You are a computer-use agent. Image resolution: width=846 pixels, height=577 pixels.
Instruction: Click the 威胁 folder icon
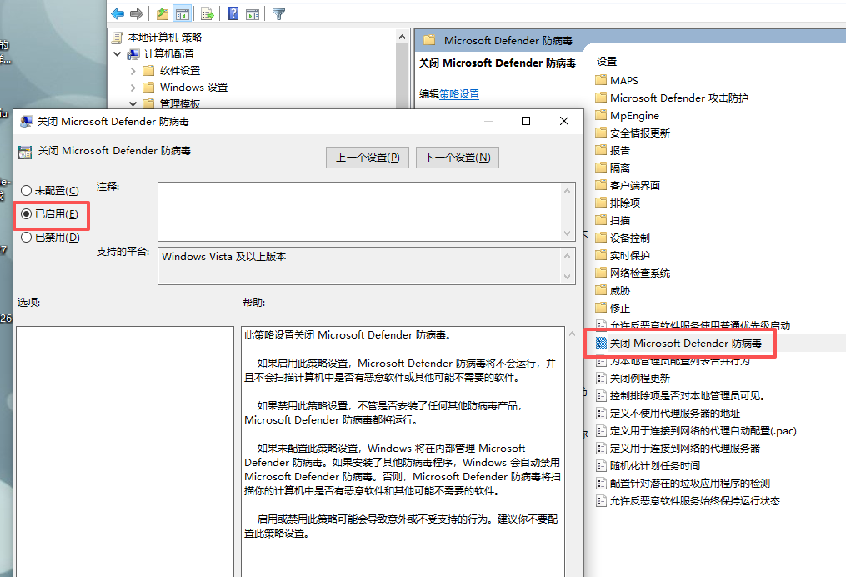pos(601,290)
